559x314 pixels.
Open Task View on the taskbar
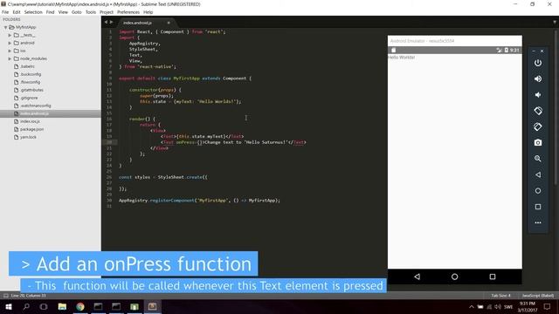44,306
